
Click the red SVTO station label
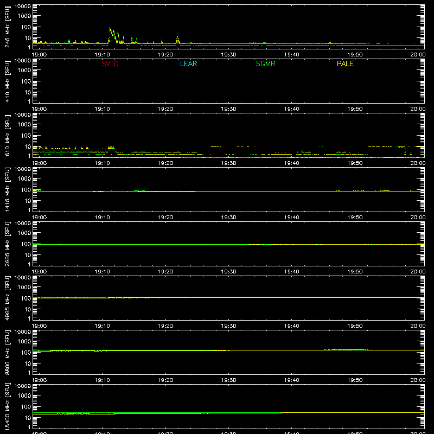pyautogui.click(x=110, y=63)
